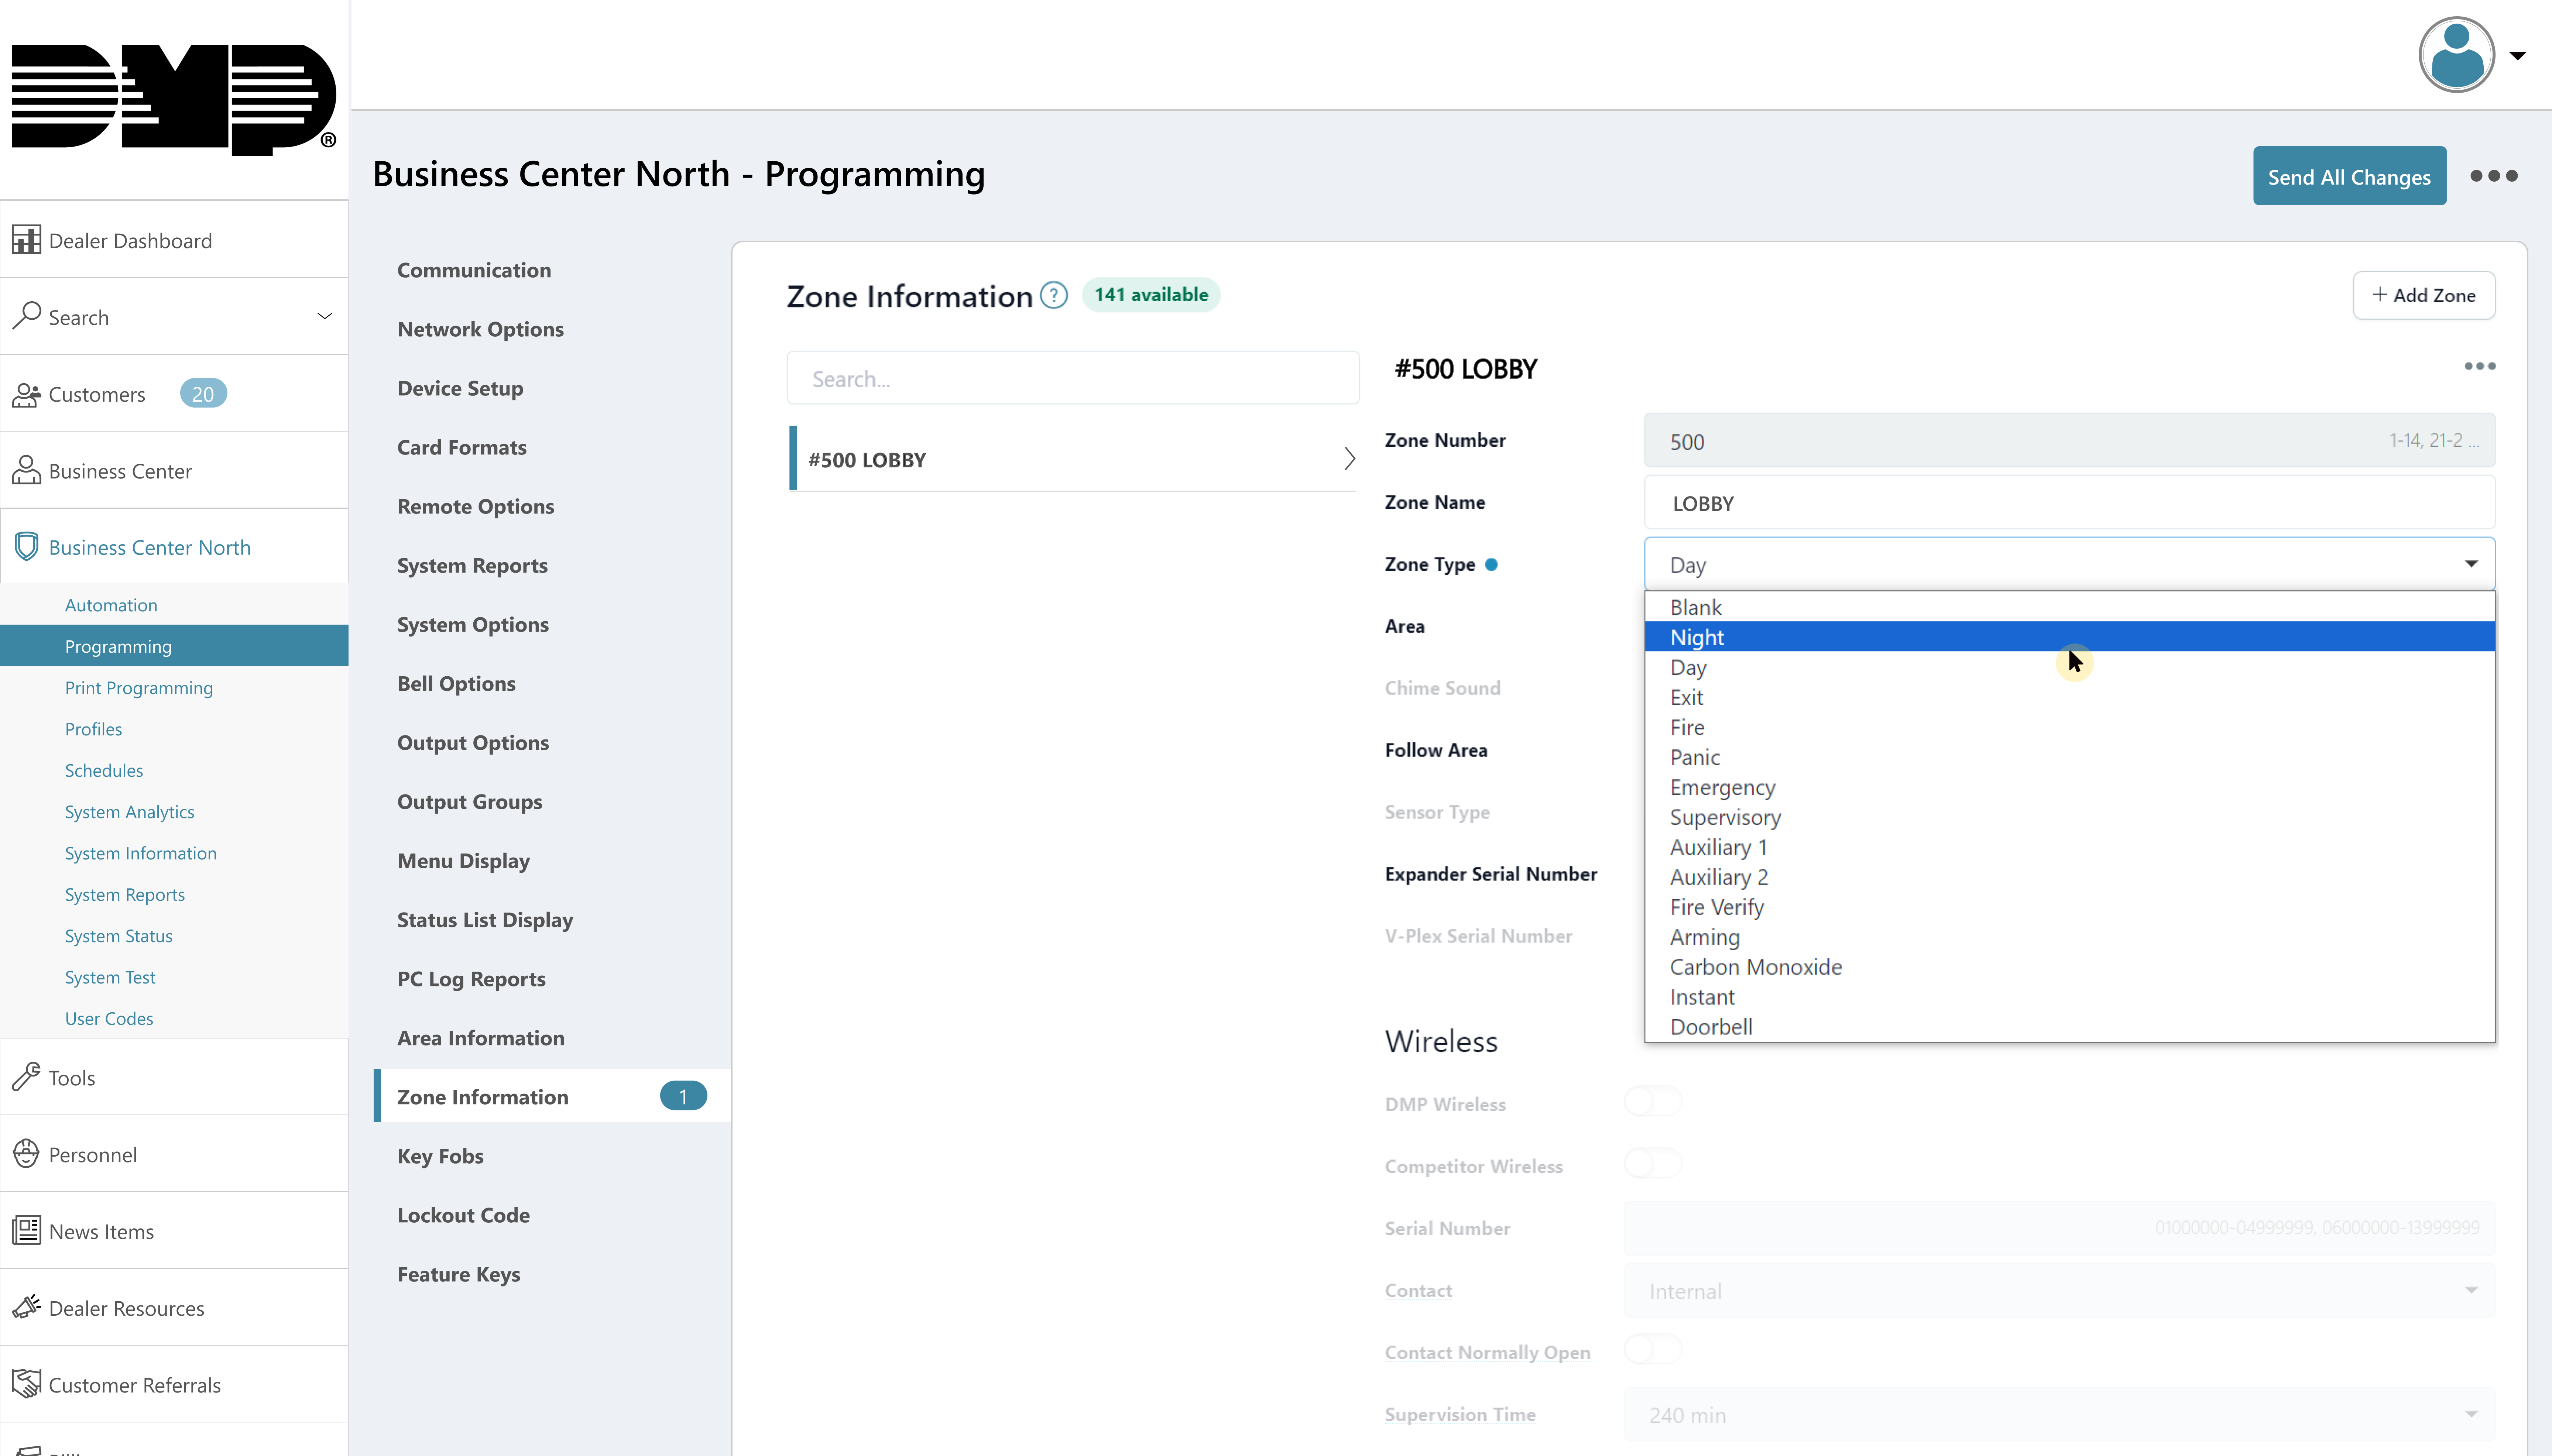This screenshot has height=1456, width=2552.
Task: Choose Doorbell zone type
Action: point(2070,1027)
